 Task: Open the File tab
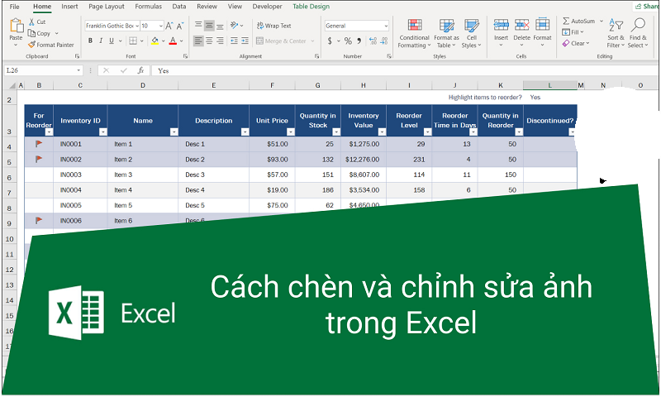(x=14, y=7)
